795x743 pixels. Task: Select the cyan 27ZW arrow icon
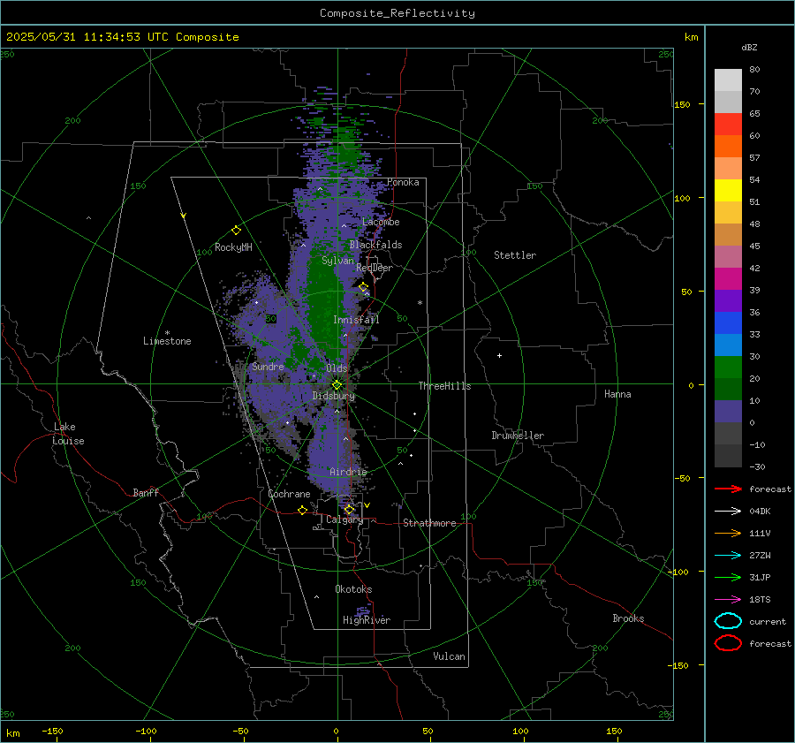[x=728, y=556]
